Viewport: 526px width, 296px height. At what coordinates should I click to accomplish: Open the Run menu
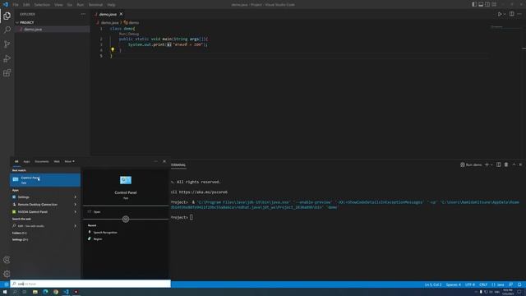tap(81, 5)
